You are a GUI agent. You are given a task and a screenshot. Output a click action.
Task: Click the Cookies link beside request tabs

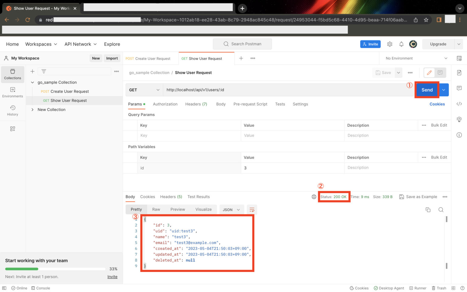click(x=437, y=104)
